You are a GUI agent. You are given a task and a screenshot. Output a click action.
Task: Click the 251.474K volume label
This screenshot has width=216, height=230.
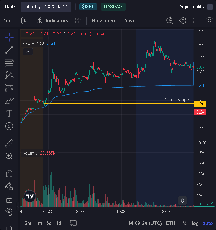[x=204, y=204]
